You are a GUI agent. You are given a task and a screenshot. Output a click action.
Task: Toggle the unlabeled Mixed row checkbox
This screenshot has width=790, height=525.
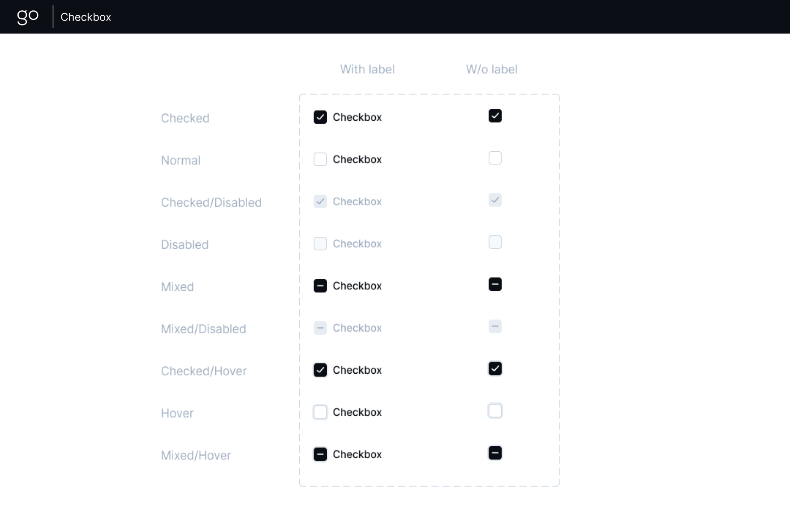(x=495, y=284)
